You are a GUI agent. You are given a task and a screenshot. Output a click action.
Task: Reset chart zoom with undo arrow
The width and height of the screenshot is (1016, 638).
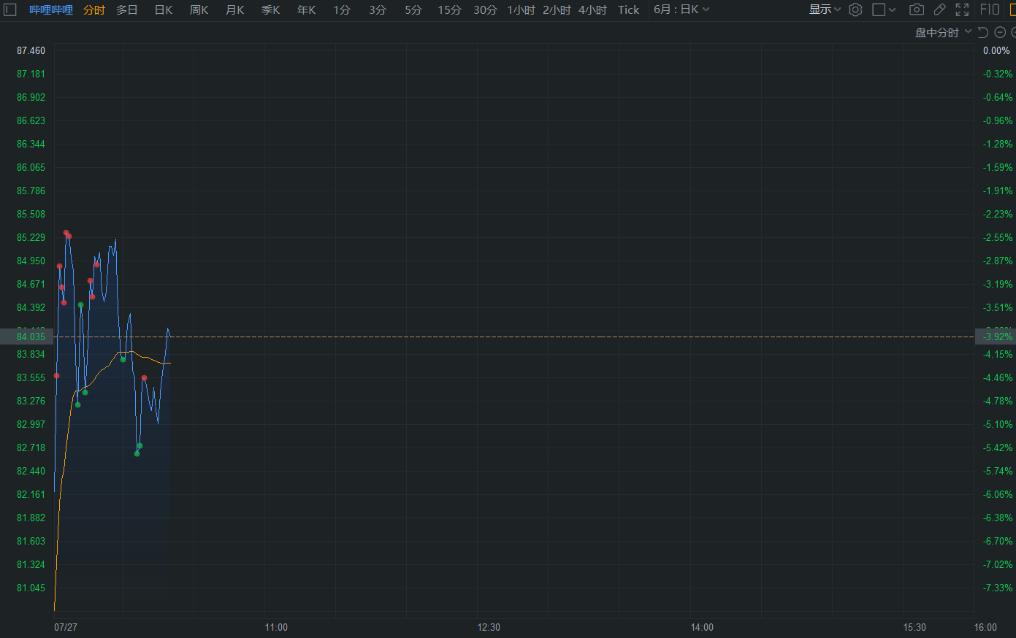click(x=983, y=32)
